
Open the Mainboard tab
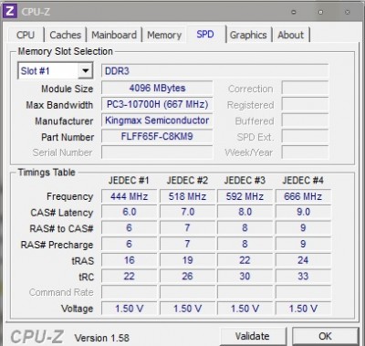(x=114, y=35)
